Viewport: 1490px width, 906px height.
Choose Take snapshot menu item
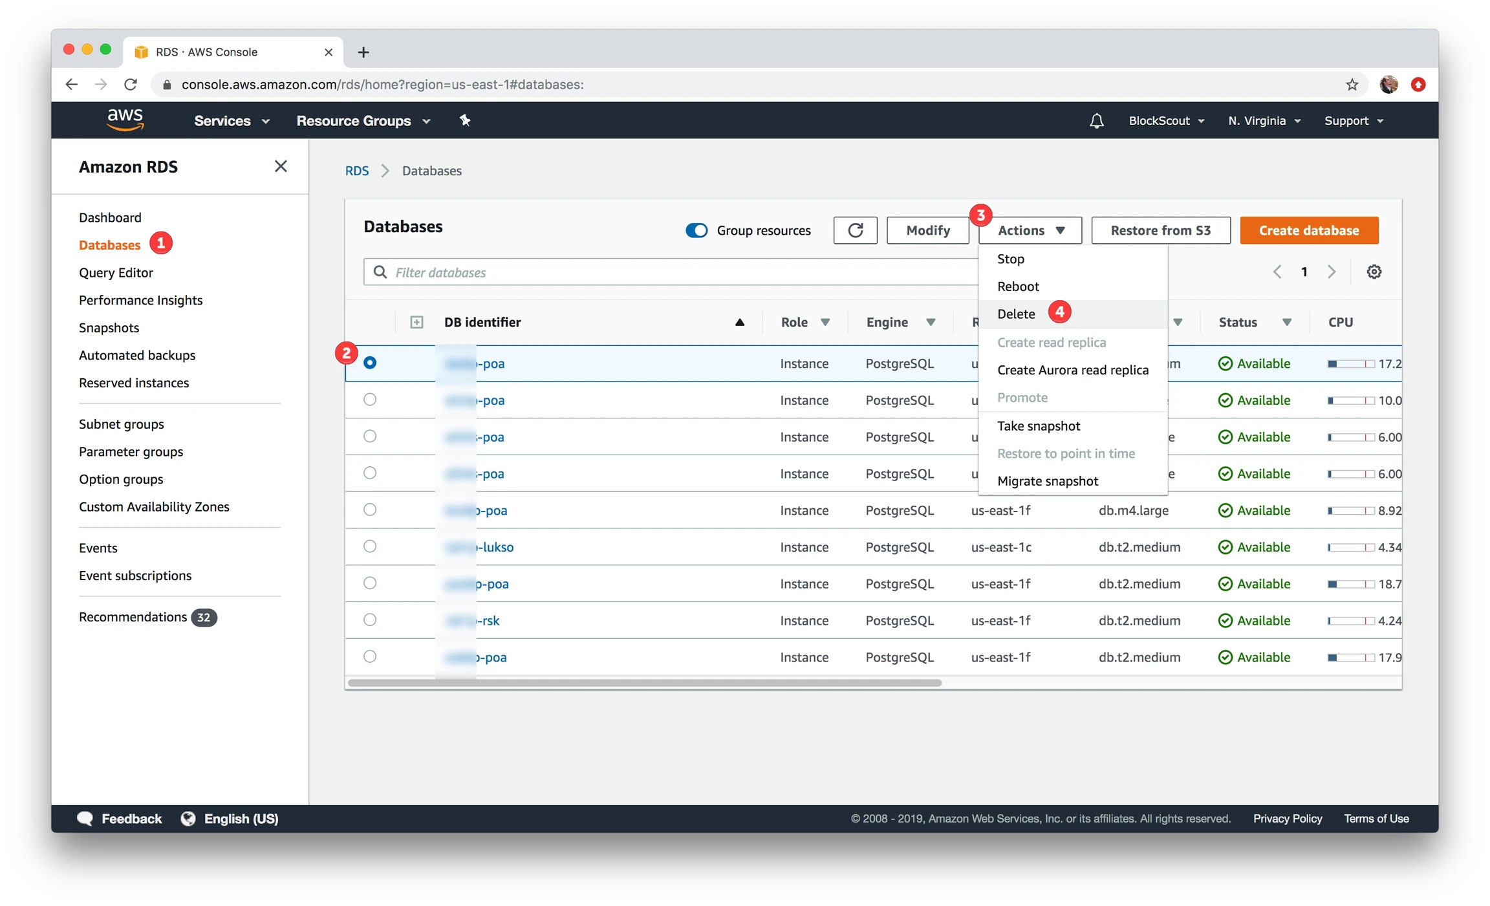click(x=1038, y=426)
